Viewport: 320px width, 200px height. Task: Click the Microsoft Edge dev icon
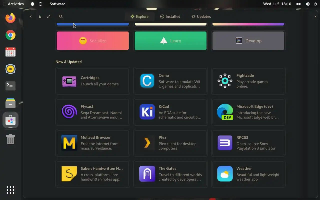click(x=225, y=112)
